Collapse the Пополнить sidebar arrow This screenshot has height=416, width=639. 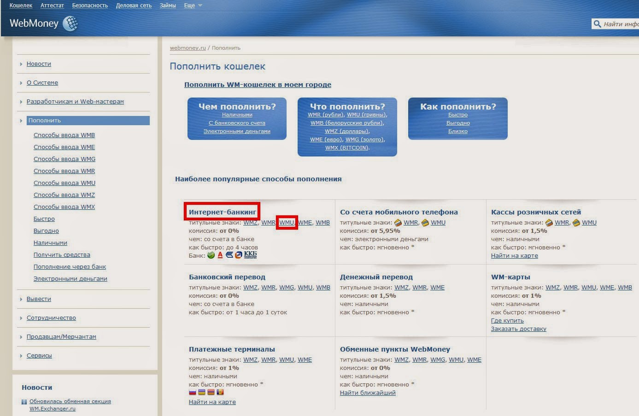[21, 121]
